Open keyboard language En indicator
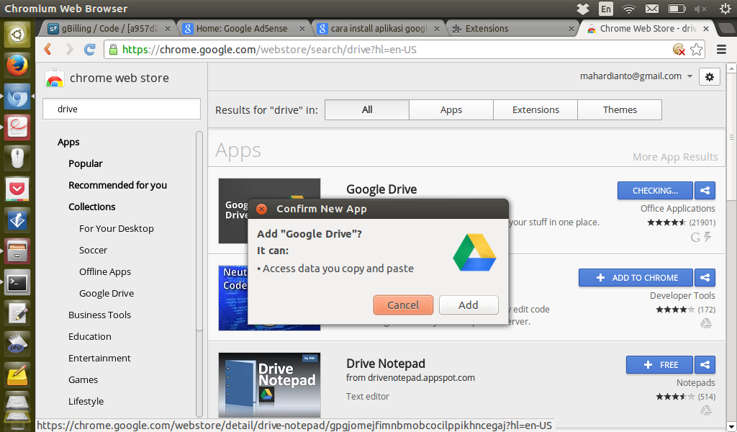This screenshot has width=737, height=432. (x=606, y=9)
